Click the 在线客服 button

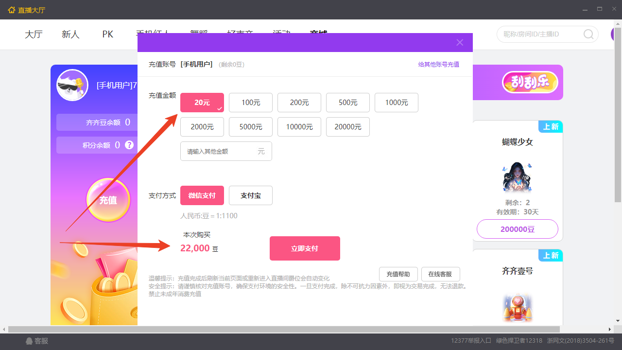(x=440, y=274)
